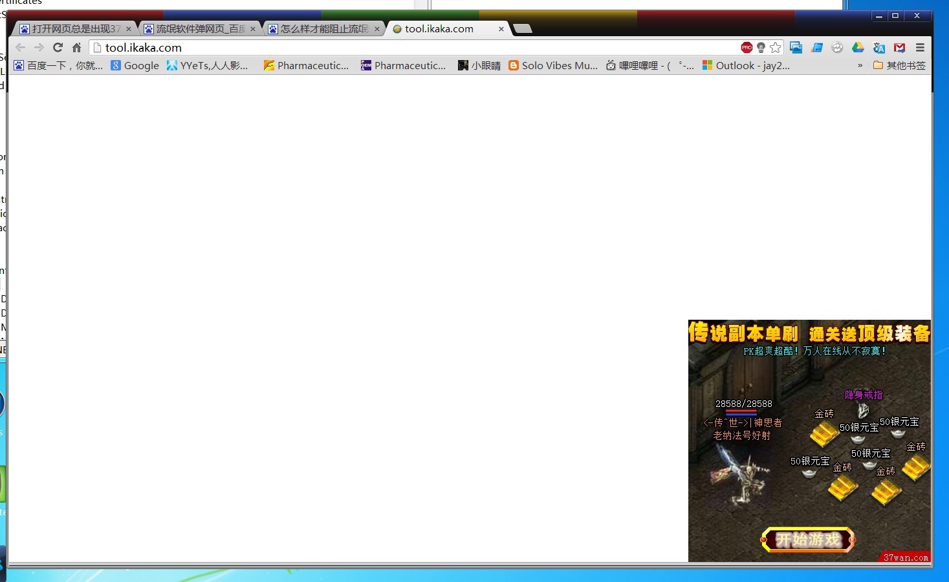Viewport: 949px width, 582px height.
Task: Click the 37wan.com label in the ad
Action: [906, 557]
